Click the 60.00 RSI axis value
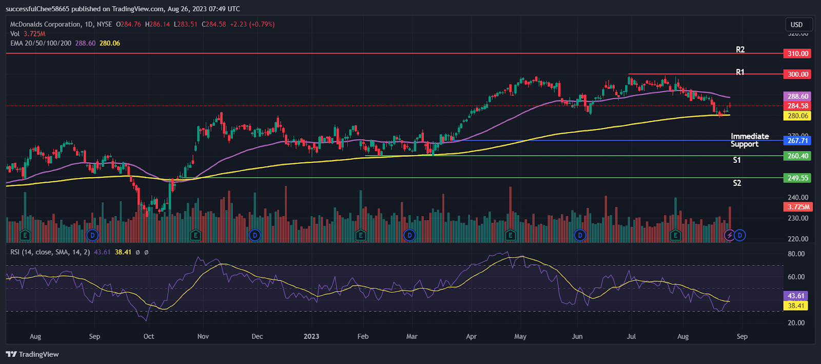 pos(796,277)
